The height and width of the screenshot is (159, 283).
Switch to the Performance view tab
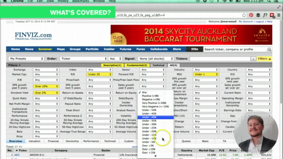coord(91,141)
